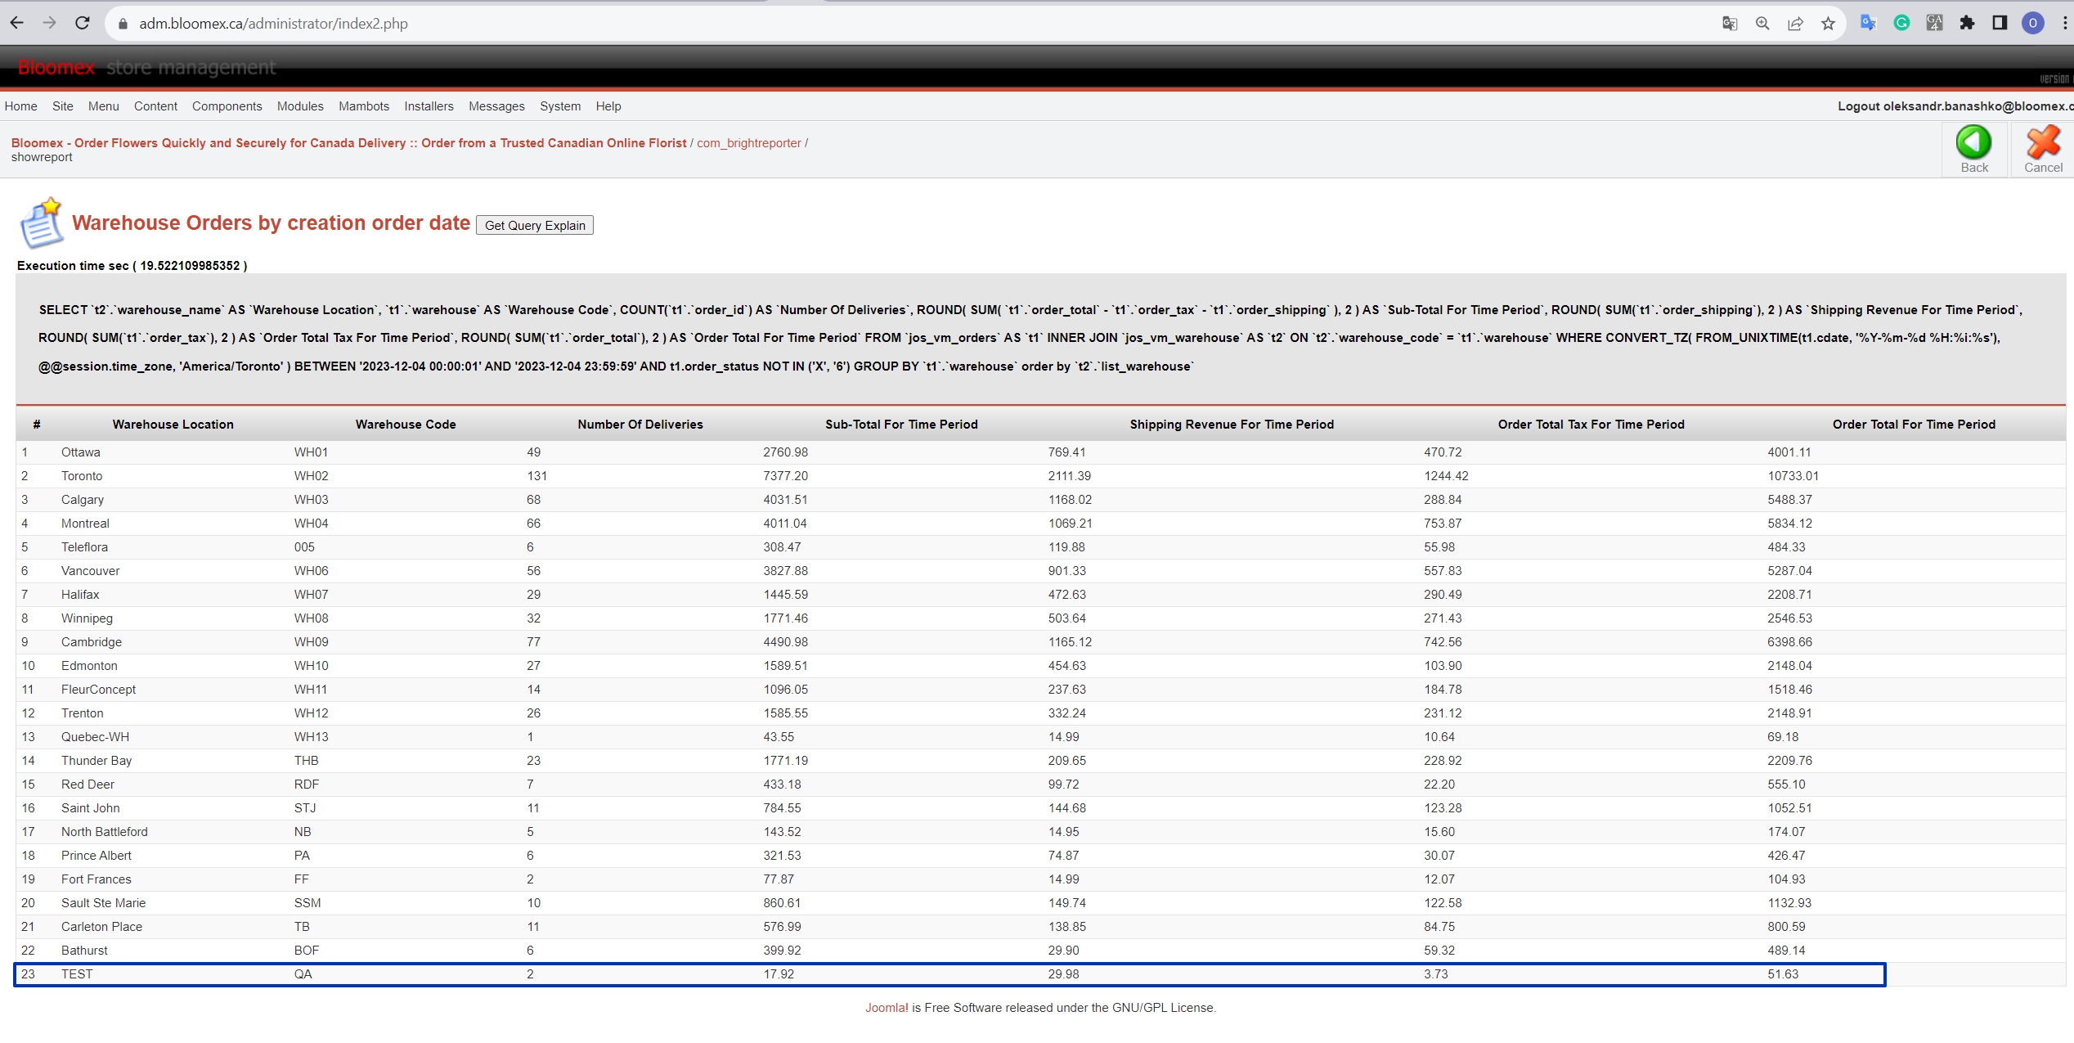The height and width of the screenshot is (1043, 2074).
Task: Select the Vancouver warehouse cell
Action: click(x=90, y=571)
